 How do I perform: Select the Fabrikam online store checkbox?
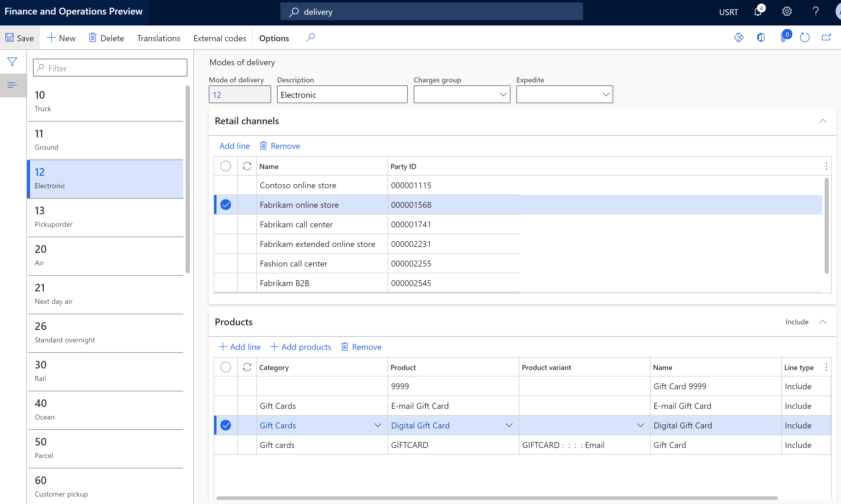coord(227,205)
